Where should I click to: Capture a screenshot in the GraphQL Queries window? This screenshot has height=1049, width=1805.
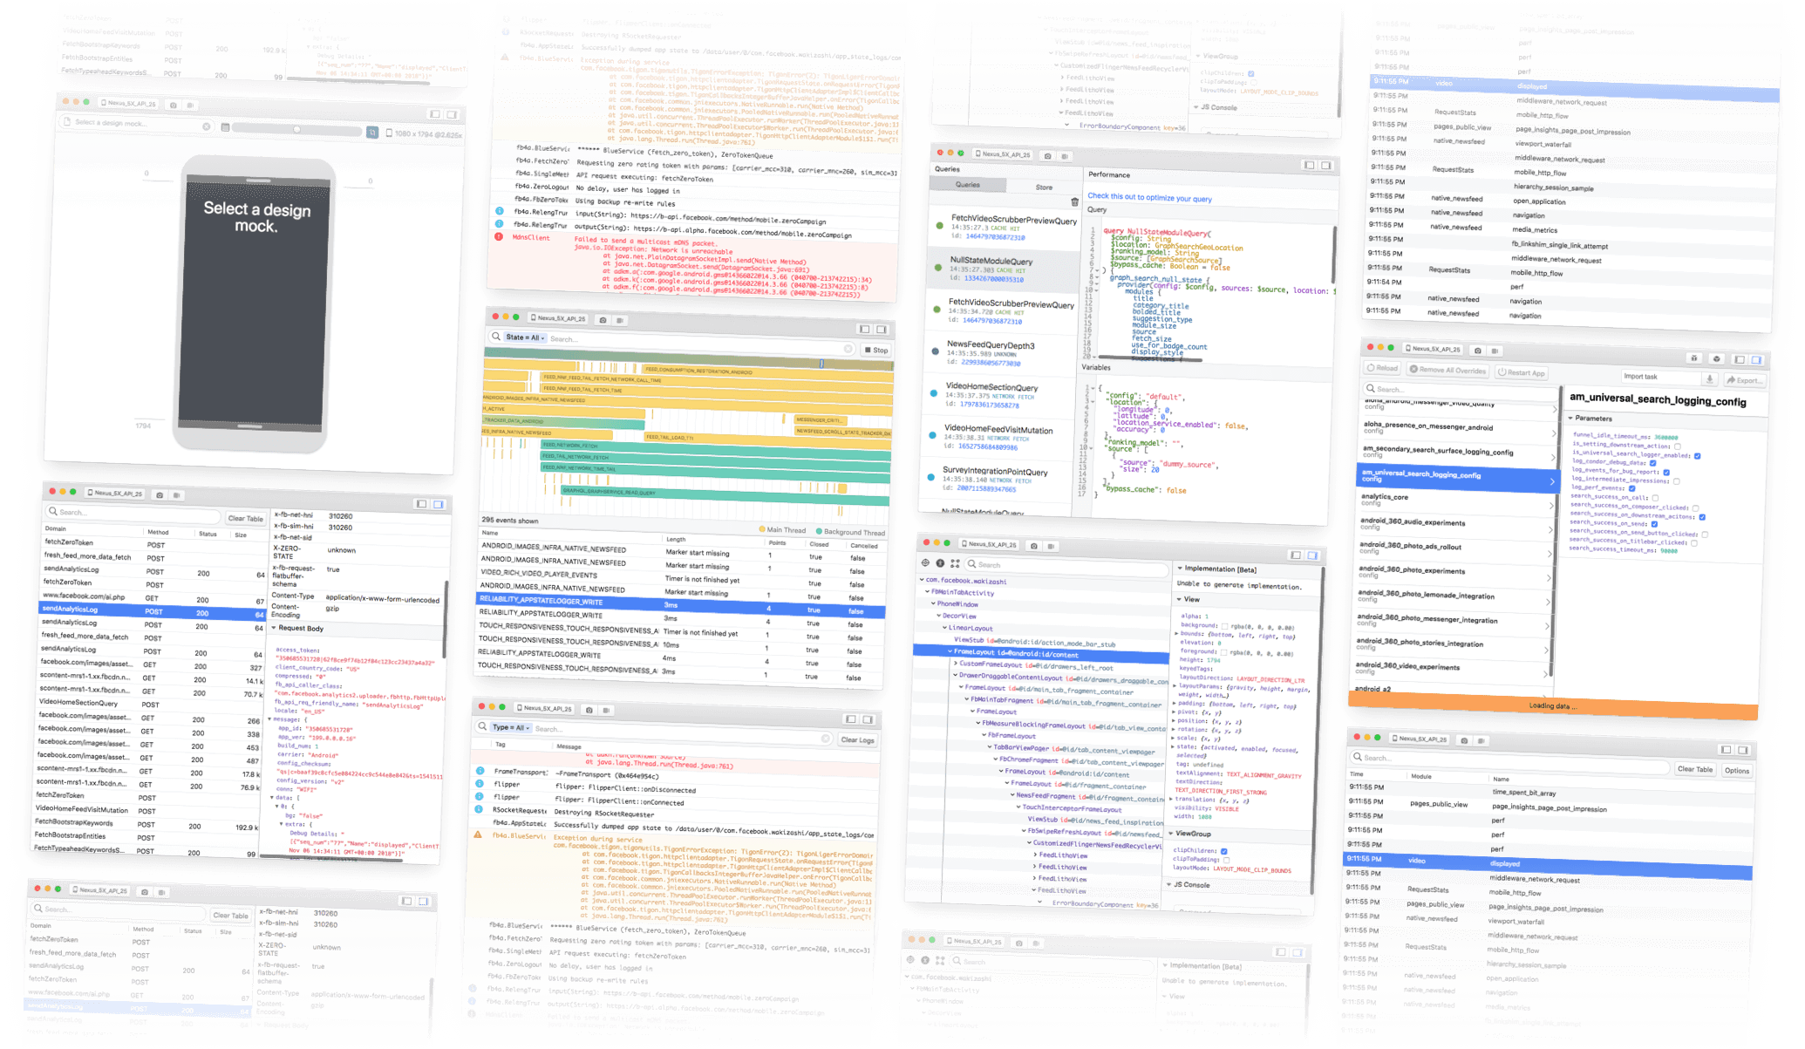tap(1047, 156)
